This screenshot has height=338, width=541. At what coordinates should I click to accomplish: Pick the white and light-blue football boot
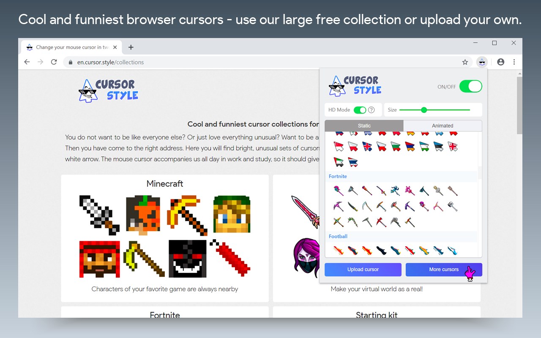[453, 250]
